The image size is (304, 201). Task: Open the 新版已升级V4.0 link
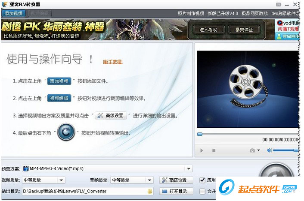(x=223, y=13)
